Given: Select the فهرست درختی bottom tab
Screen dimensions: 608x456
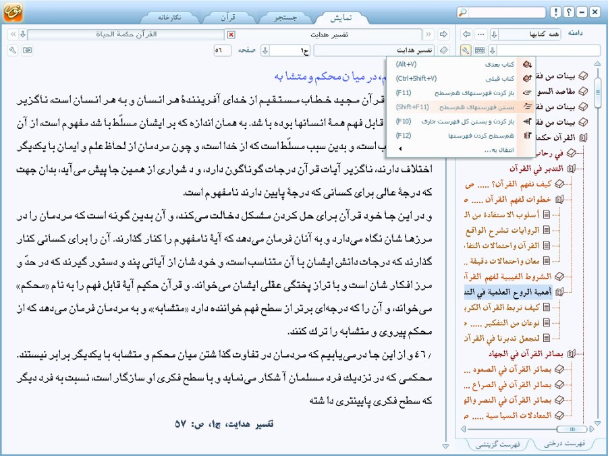Looking at the screenshot, I should click(565, 443).
